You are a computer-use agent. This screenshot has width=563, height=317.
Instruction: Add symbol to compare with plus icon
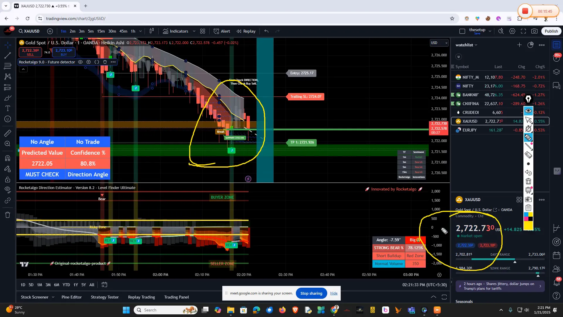coord(50,31)
